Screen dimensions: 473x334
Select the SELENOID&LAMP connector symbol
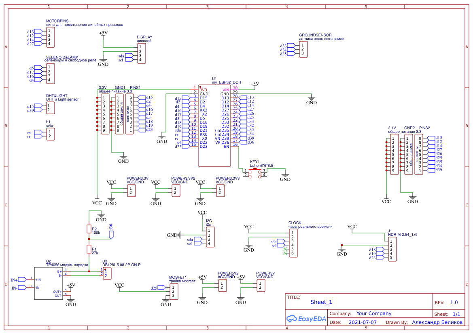(x=51, y=74)
